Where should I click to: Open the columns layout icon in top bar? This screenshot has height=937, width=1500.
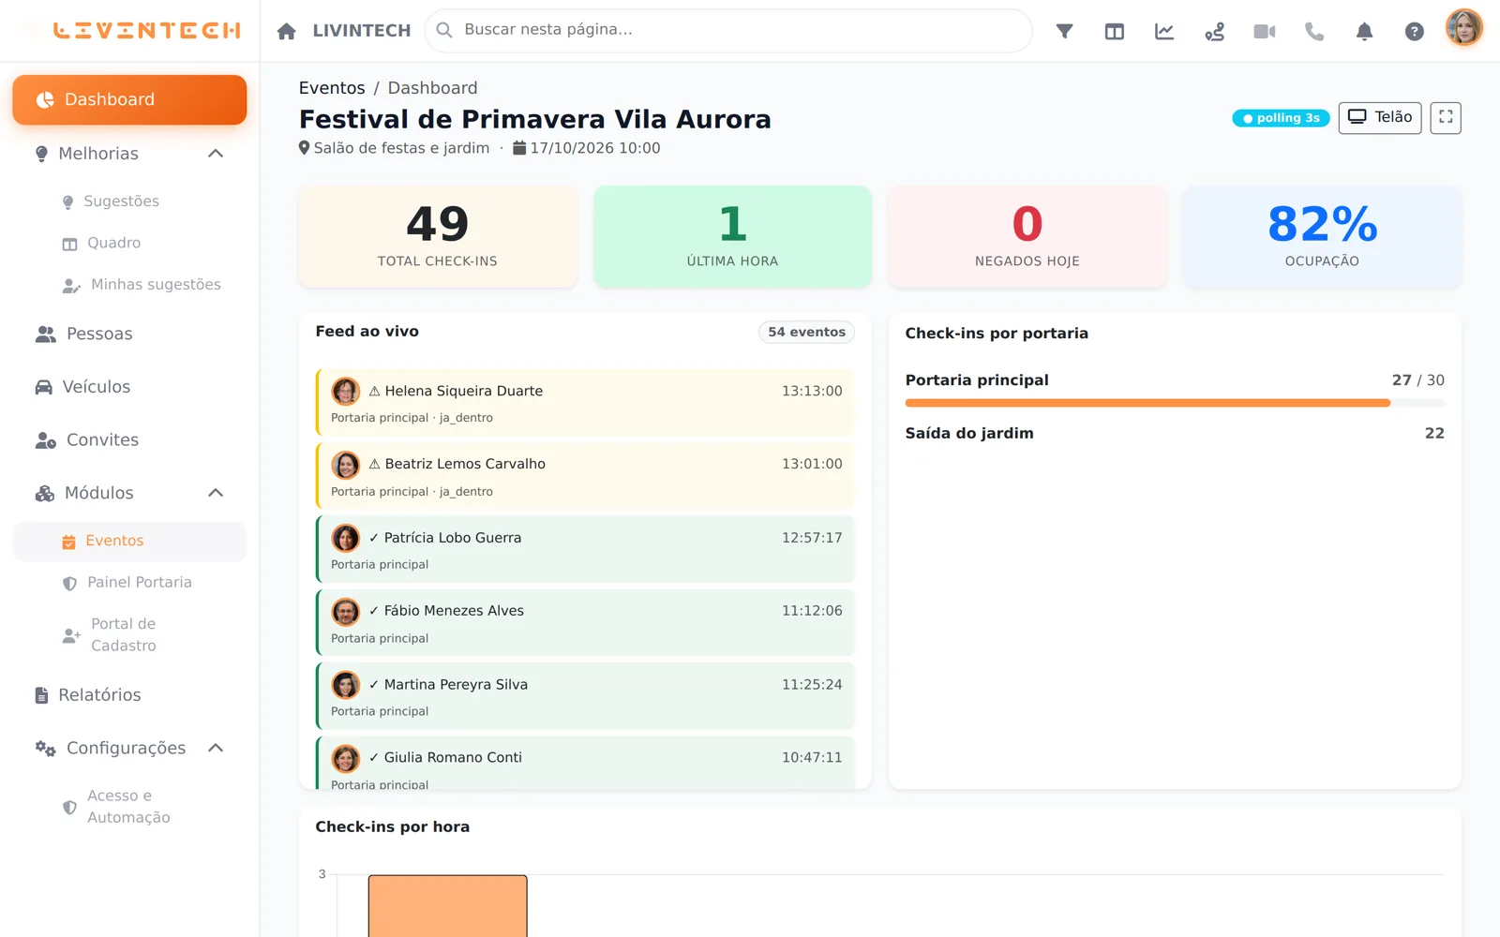pyautogui.click(x=1115, y=31)
